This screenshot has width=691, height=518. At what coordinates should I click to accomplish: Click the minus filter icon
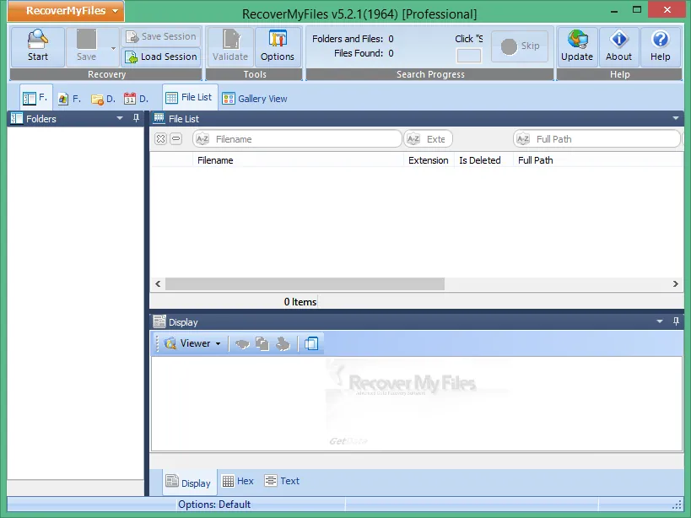tap(175, 138)
